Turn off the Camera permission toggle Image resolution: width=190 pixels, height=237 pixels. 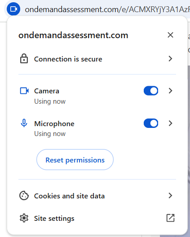[151, 91]
